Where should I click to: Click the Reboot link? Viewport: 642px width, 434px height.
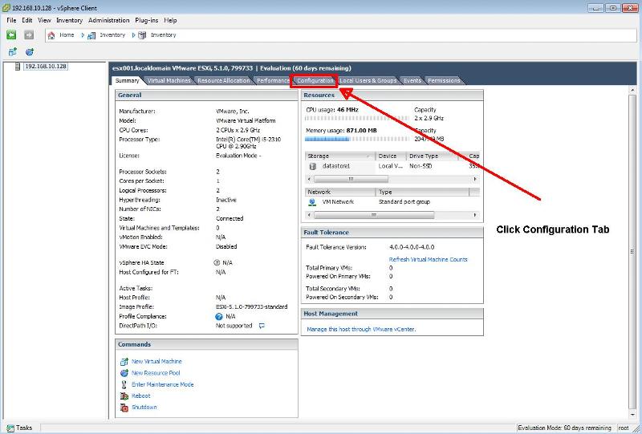141,396
